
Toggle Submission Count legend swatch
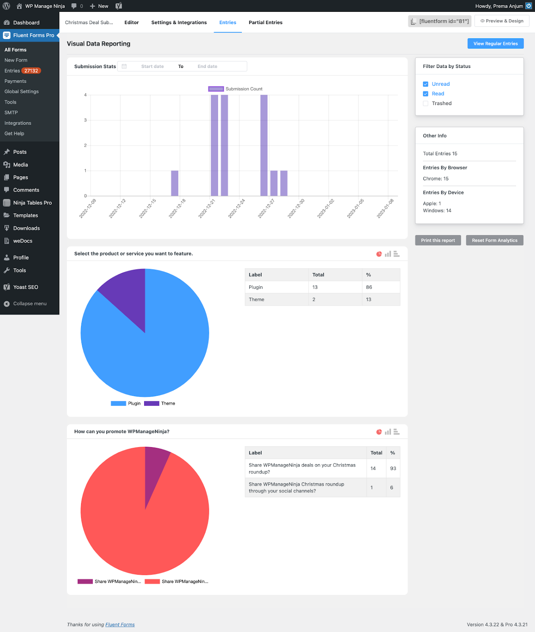(216, 89)
